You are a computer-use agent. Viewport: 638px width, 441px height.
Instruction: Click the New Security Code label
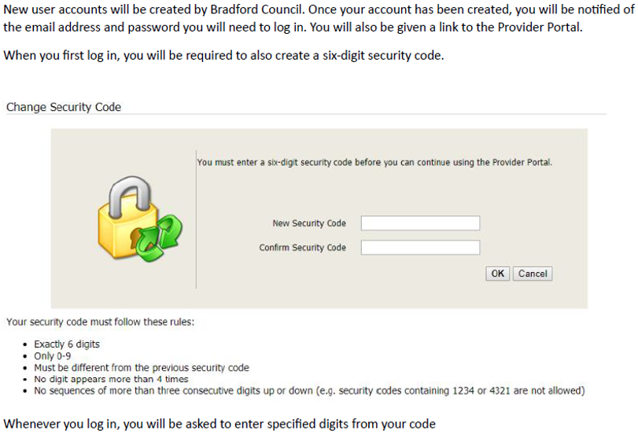[309, 223]
